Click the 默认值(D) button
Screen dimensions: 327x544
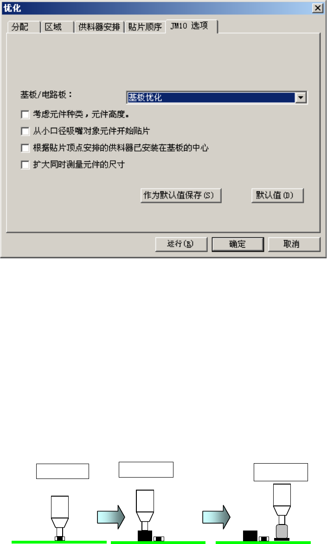tap(277, 195)
